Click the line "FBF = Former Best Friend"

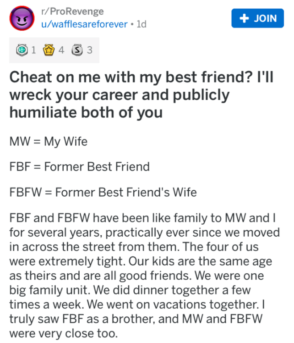pos(79,166)
